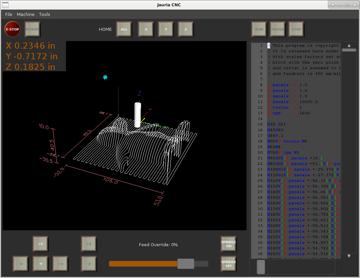The image size is (360, 278).
Task: Open the Machine menu
Action: coord(26,14)
